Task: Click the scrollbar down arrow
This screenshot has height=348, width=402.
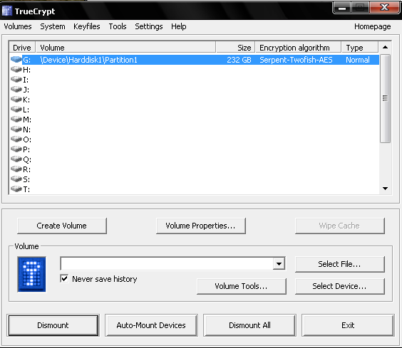Action: point(385,189)
